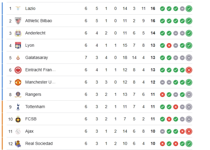
Task: Click the FCSB club crest
Action: click(18, 119)
